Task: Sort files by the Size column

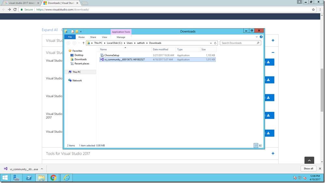Action: tap(208, 49)
